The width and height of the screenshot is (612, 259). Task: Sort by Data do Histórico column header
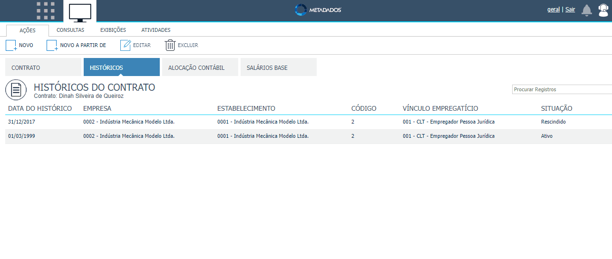[x=40, y=108]
